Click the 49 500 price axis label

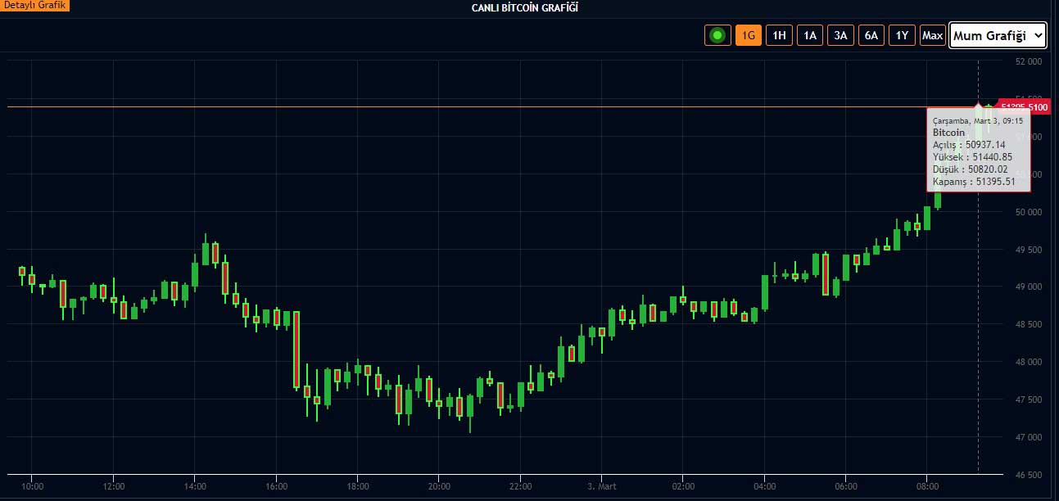(1028, 250)
